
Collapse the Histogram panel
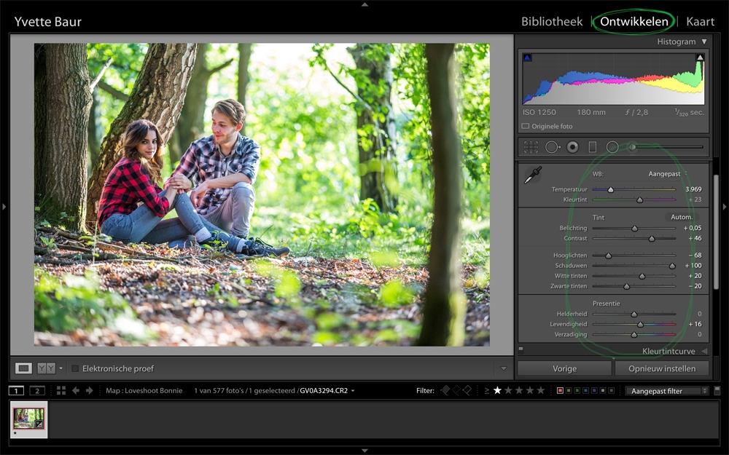703,41
